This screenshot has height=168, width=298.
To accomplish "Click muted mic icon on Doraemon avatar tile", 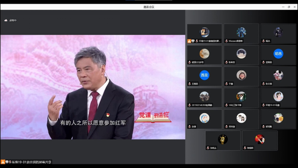I will [189, 127].
